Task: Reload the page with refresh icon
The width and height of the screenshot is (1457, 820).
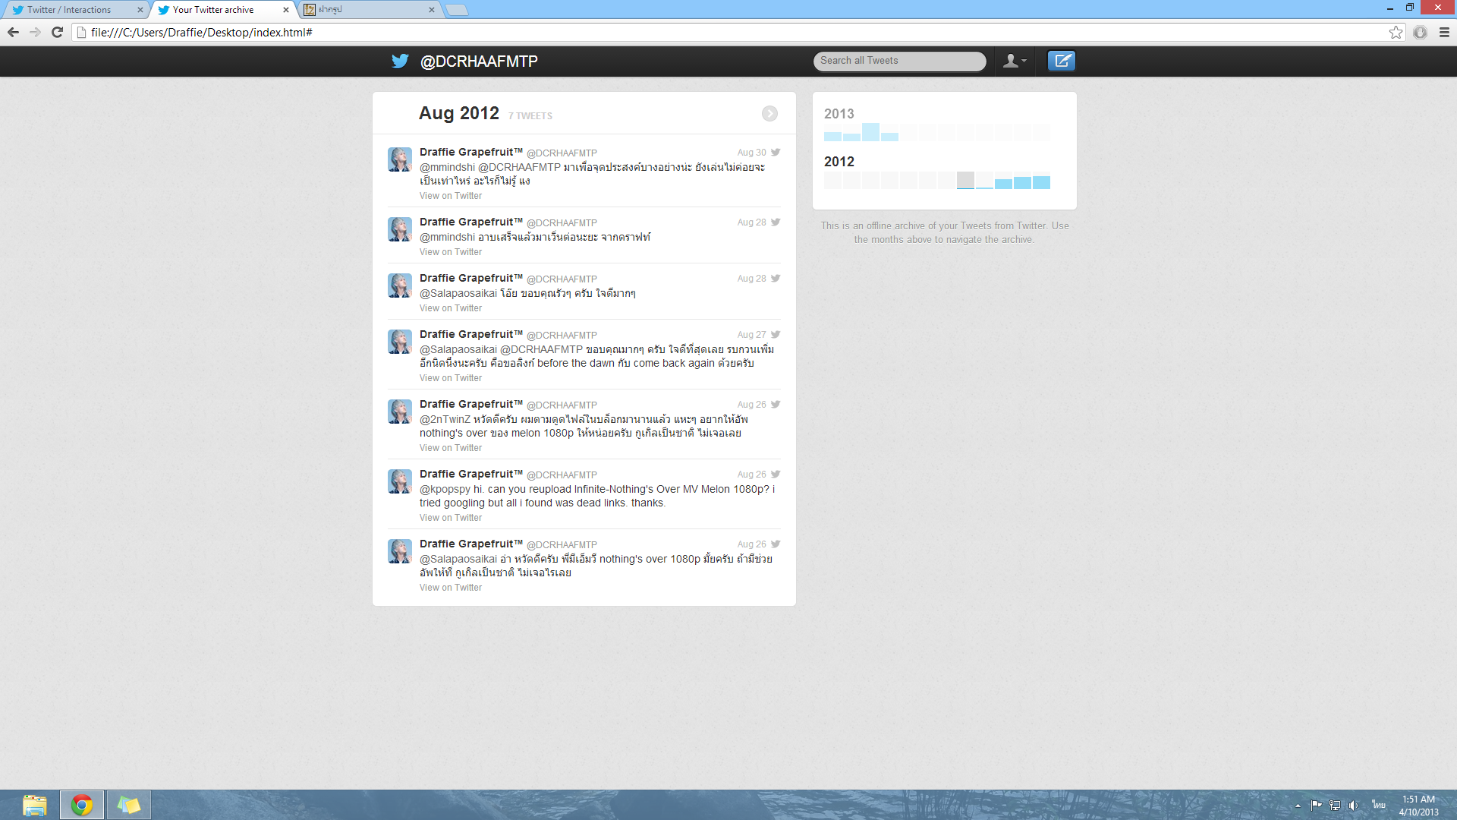Action: point(57,32)
